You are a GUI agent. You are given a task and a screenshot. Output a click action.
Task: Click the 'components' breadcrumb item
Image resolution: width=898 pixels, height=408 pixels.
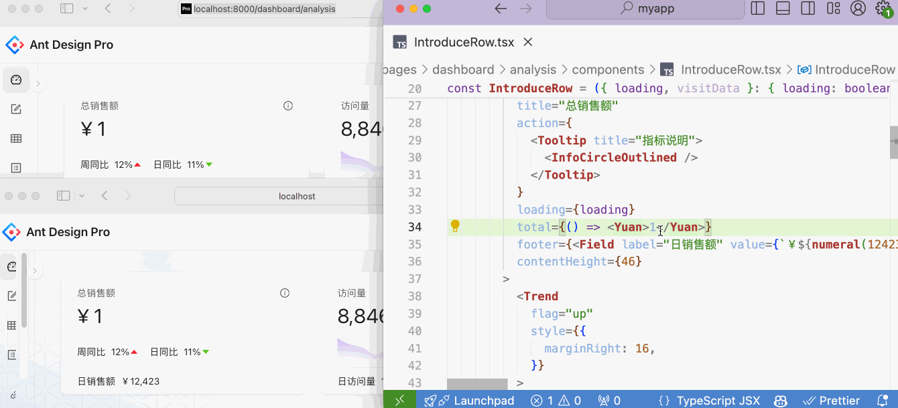click(x=608, y=70)
